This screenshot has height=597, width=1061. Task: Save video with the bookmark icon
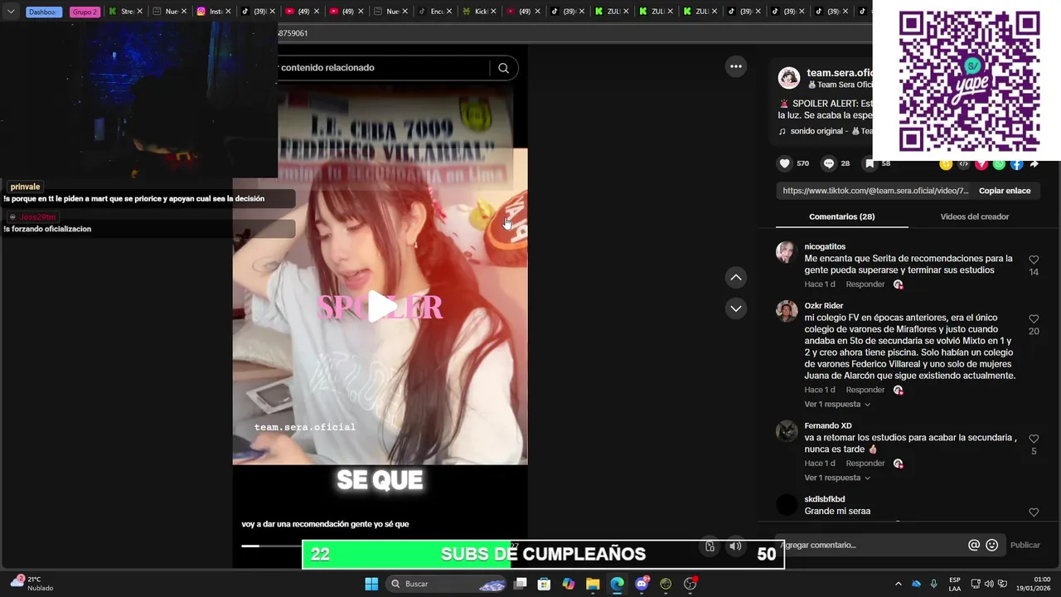(x=870, y=163)
